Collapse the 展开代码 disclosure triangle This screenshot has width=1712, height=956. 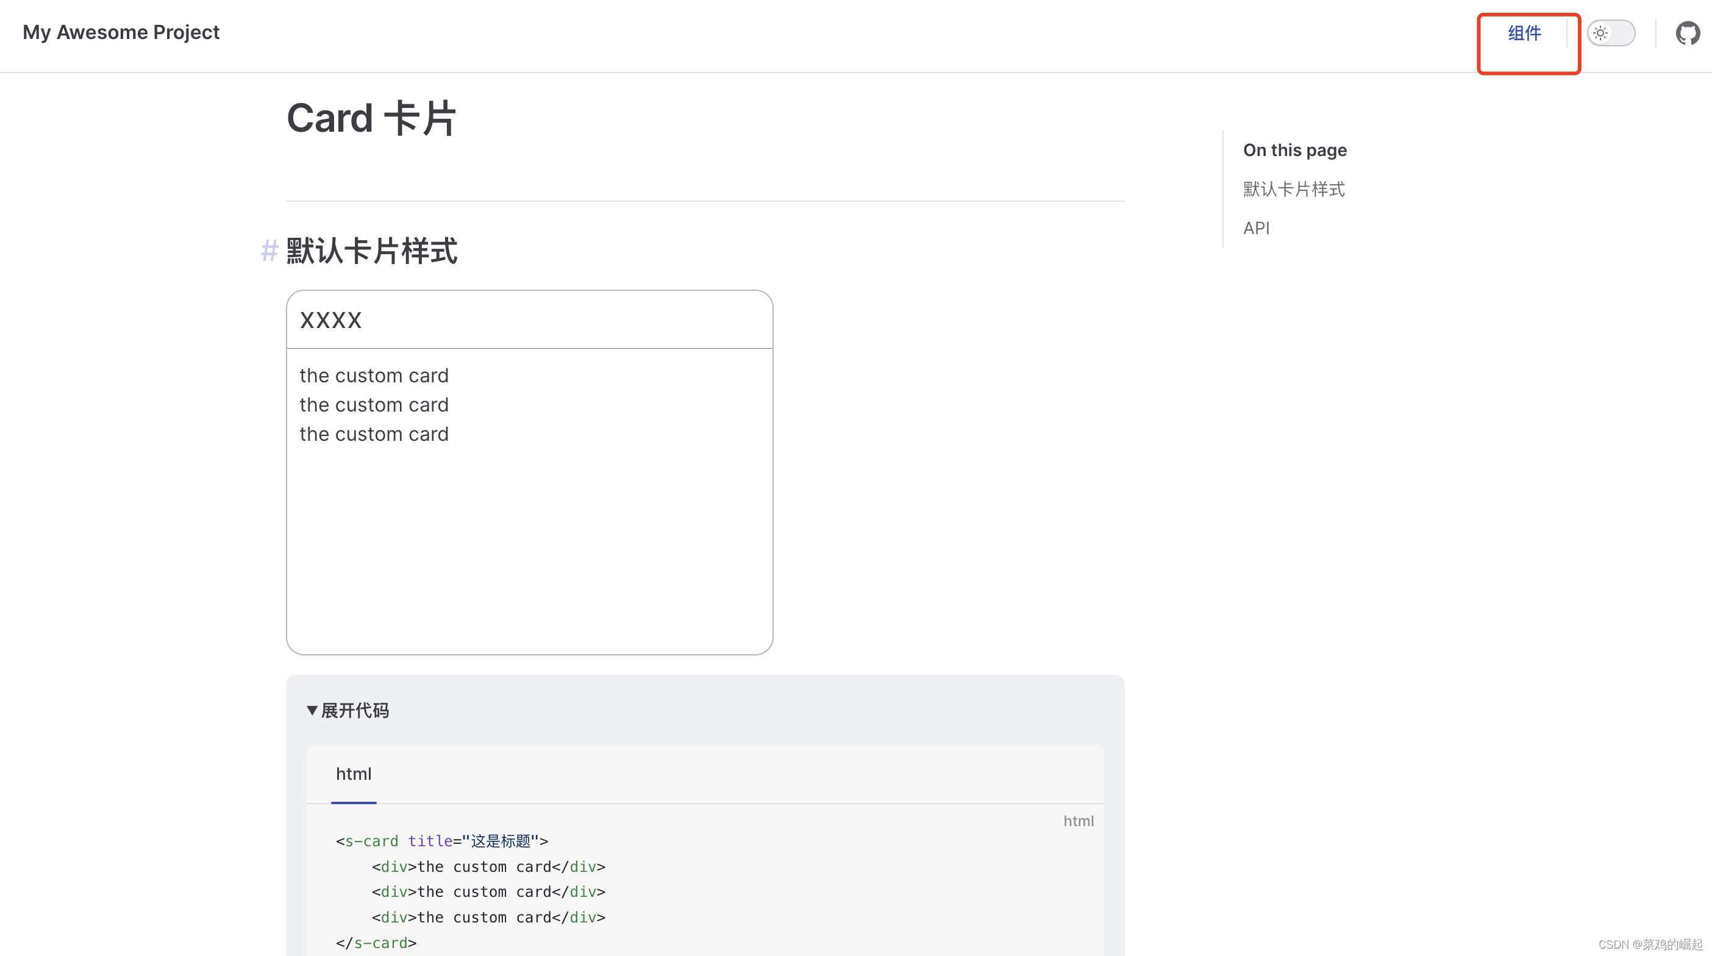312,710
